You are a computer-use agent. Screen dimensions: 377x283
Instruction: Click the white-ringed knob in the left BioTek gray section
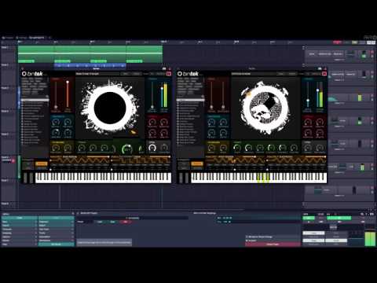click(152, 149)
